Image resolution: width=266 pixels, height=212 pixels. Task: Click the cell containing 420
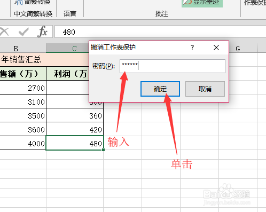(x=75, y=129)
